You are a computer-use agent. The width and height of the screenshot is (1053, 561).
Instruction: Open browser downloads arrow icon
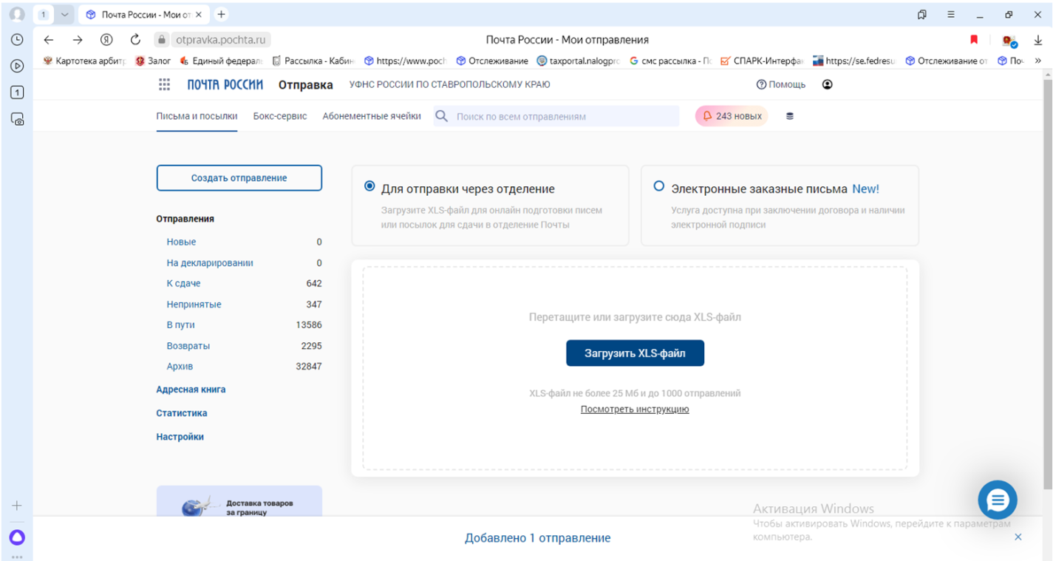[x=1037, y=40]
